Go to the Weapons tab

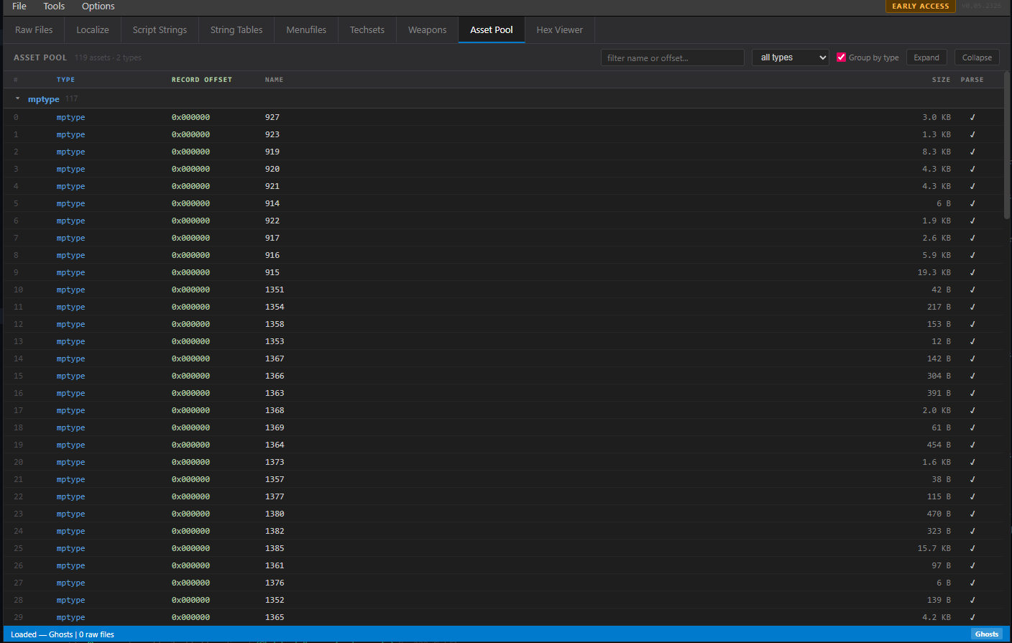(427, 30)
